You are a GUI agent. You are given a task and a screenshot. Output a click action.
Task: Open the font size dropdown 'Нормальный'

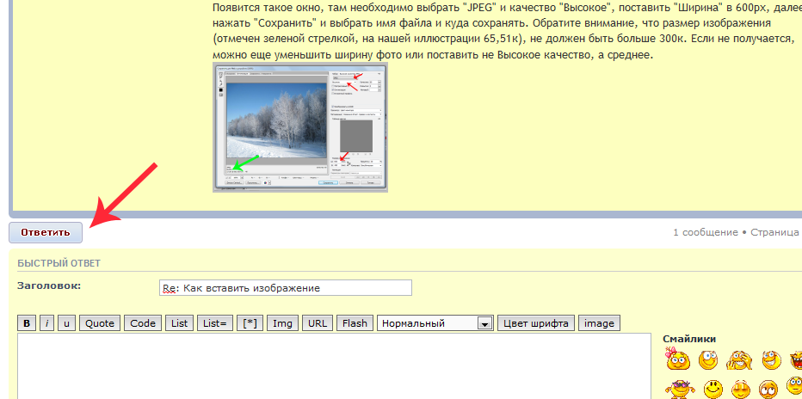click(435, 323)
